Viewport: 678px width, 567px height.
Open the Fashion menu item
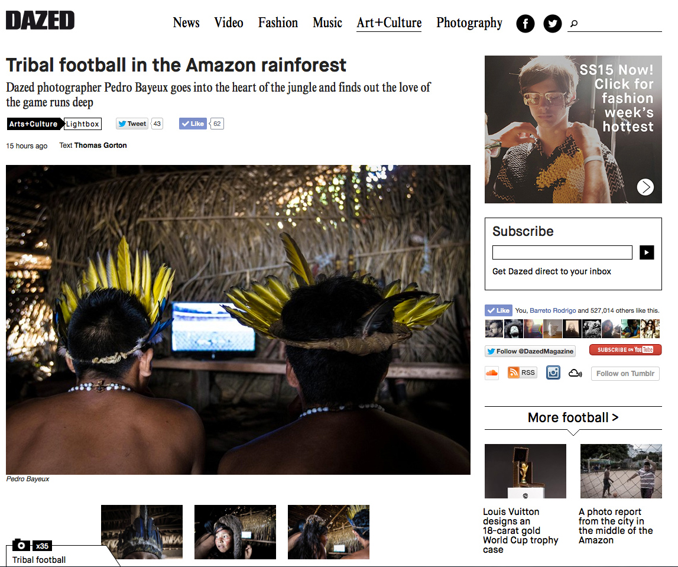278,22
